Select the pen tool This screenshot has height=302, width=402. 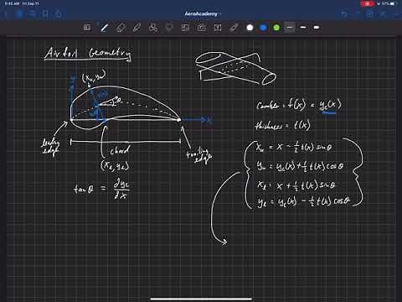click(x=104, y=28)
